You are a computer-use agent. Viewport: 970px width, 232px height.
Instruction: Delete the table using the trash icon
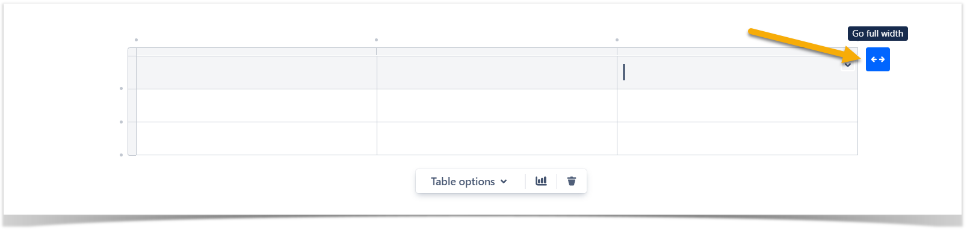coord(572,181)
